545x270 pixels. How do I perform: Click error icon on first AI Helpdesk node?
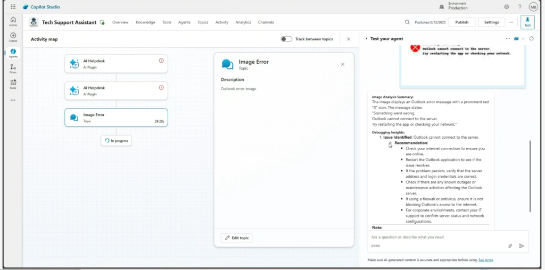[x=161, y=61]
